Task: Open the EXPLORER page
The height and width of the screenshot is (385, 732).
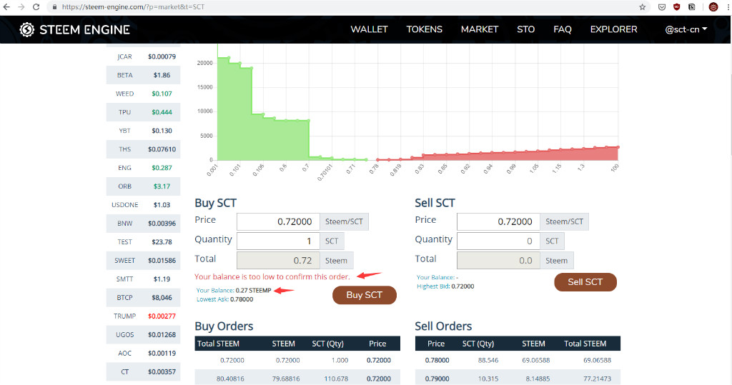Action: (x=613, y=29)
